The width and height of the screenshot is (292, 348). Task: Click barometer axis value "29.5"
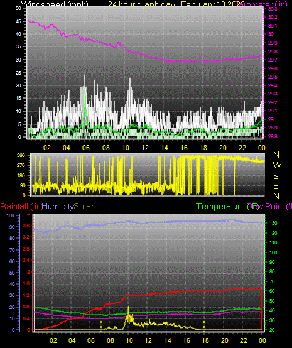[273, 77]
